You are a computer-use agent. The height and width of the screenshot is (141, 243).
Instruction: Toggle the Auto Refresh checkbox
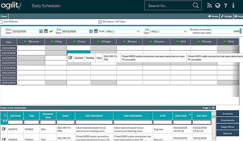pos(1,22)
